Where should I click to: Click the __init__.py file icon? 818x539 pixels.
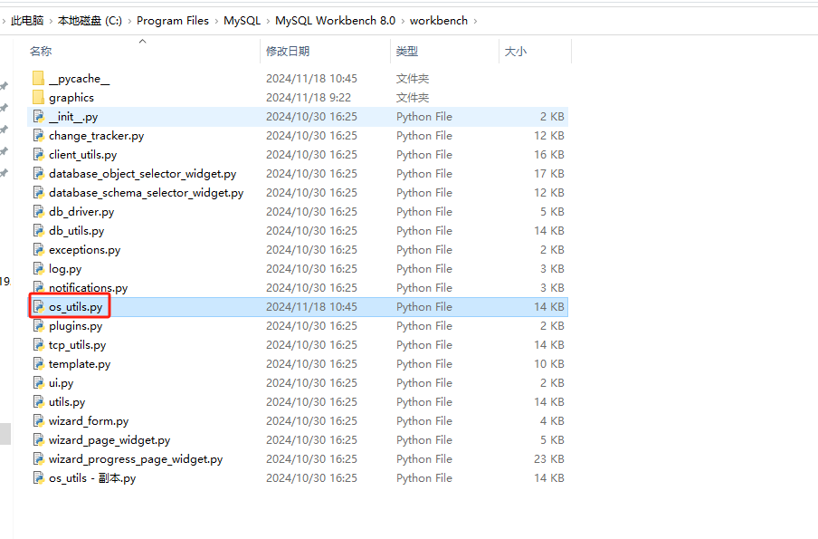pyautogui.click(x=39, y=117)
